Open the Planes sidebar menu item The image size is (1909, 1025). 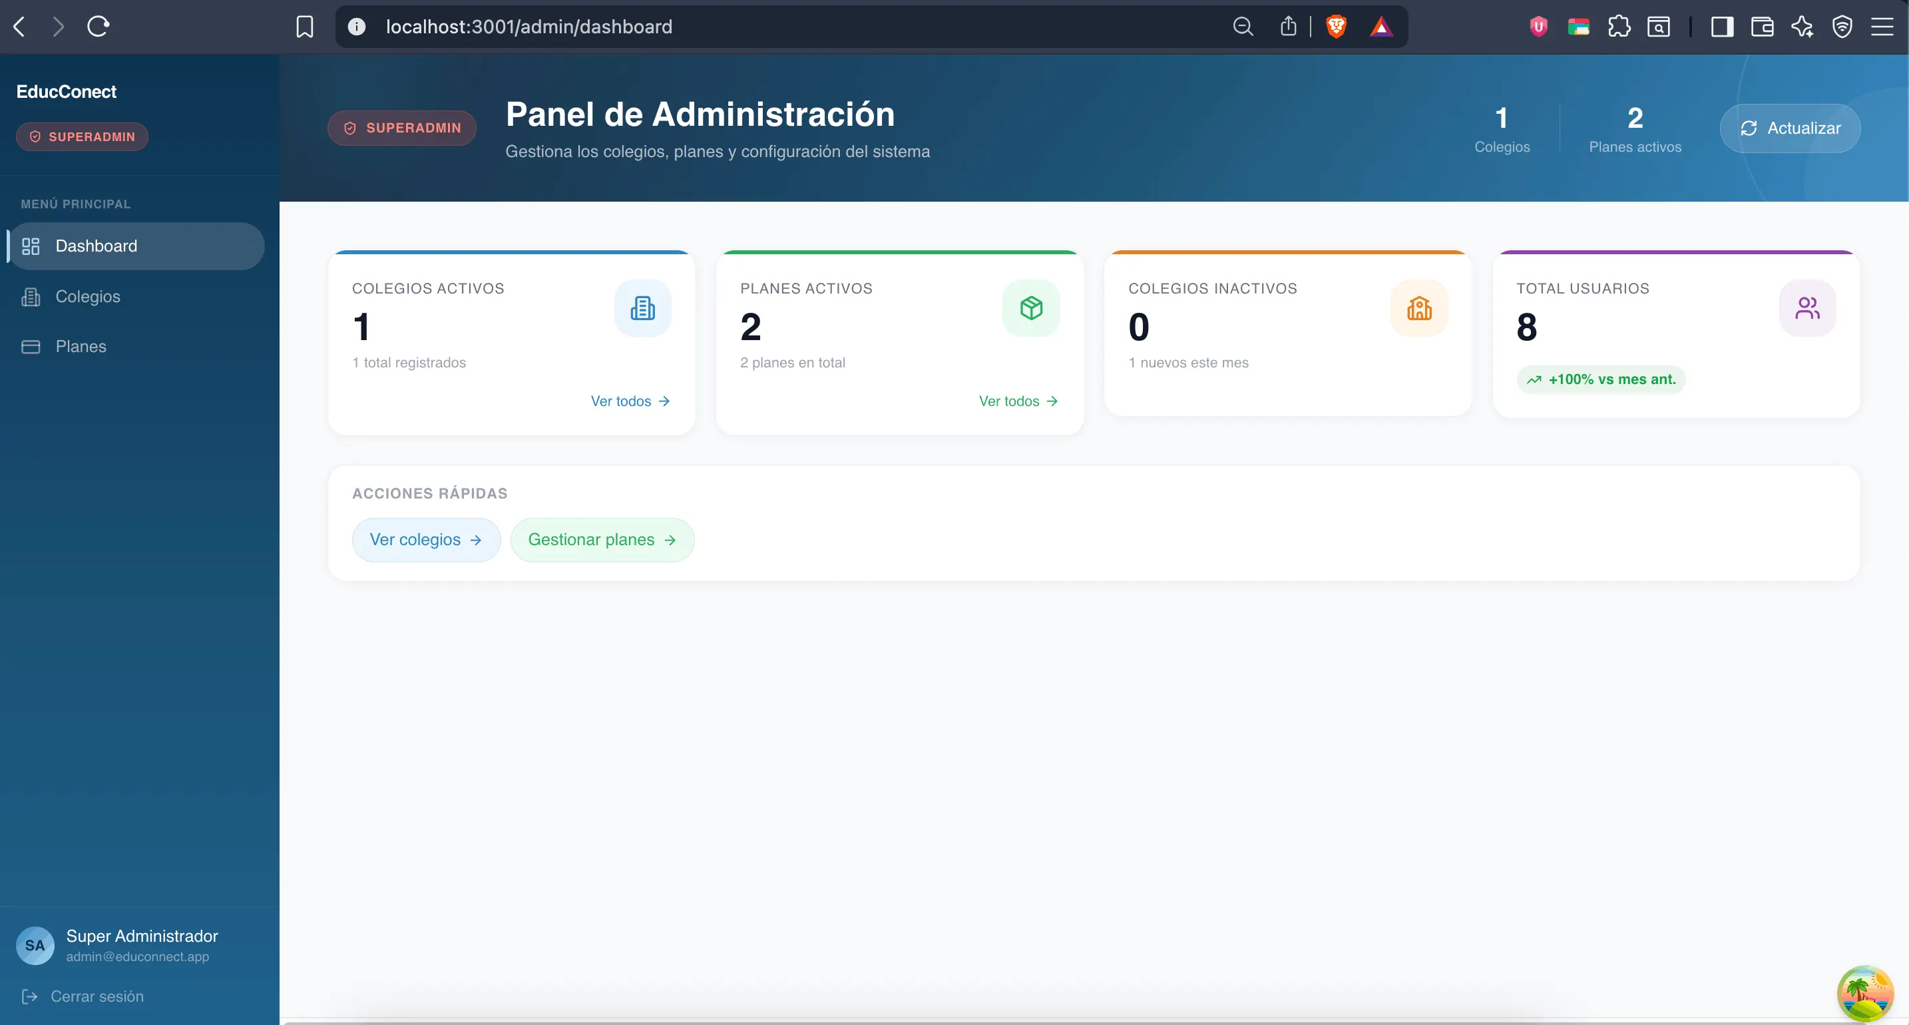point(81,346)
